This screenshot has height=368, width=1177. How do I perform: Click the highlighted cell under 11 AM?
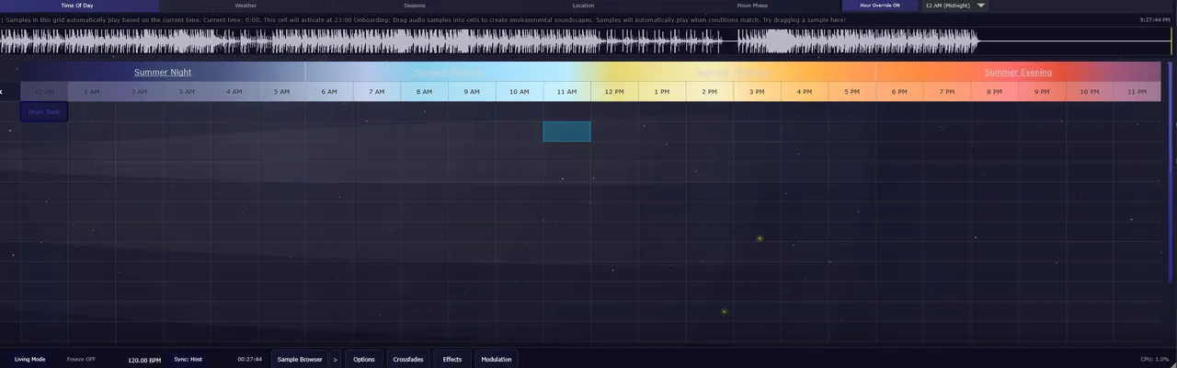(566, 132)
